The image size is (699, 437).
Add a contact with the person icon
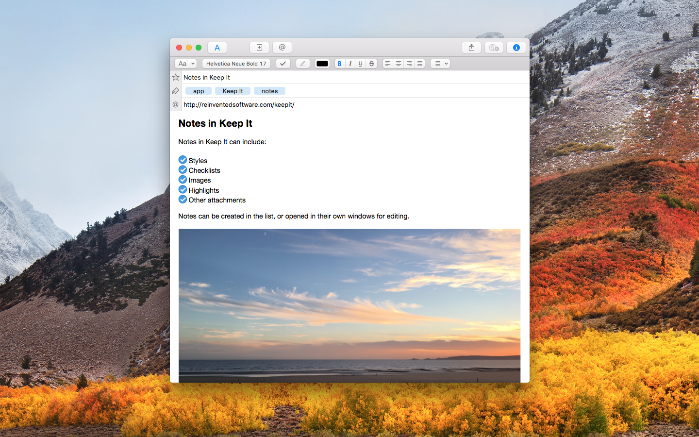[x=494, y=47]
